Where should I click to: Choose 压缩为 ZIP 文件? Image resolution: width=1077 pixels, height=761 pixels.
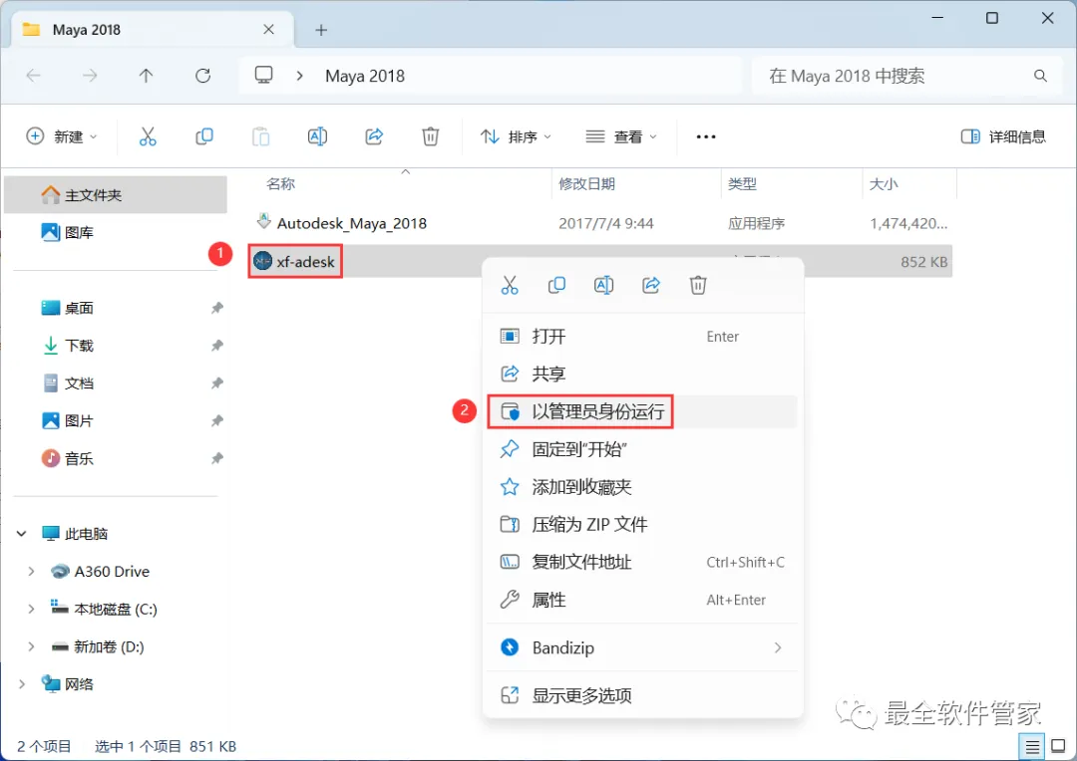tap(641, 525)
